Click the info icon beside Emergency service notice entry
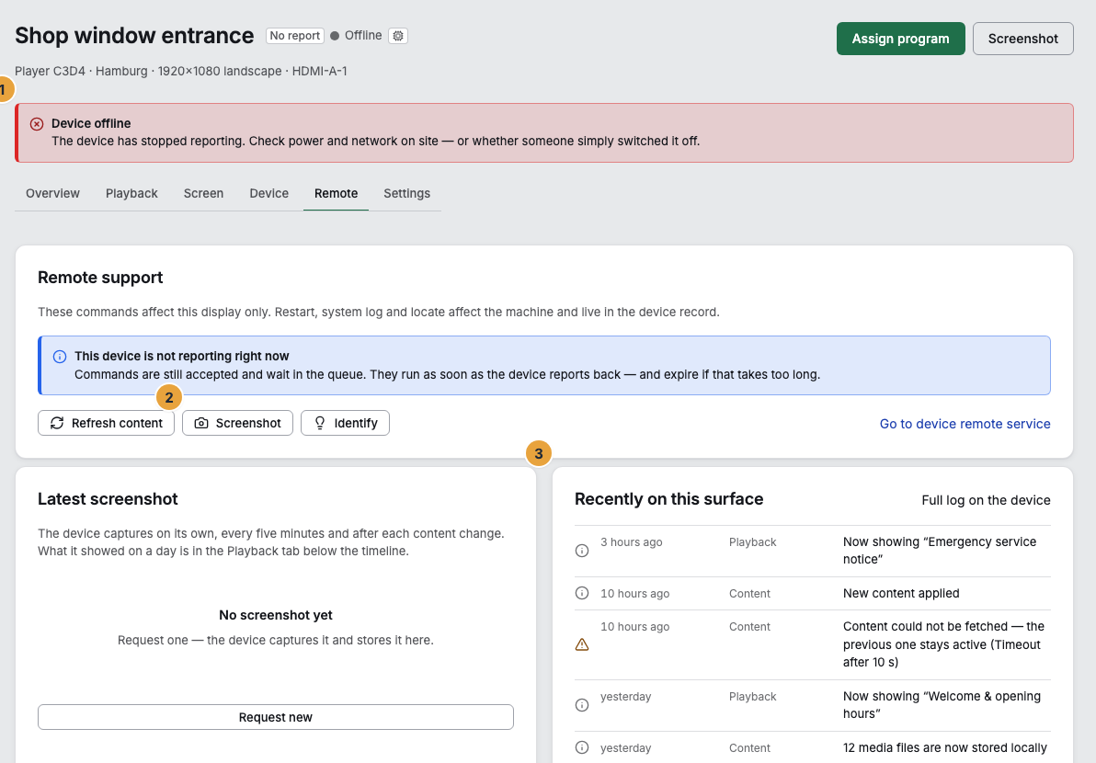Screen dimensions: 1096x763 pos(581,551)
